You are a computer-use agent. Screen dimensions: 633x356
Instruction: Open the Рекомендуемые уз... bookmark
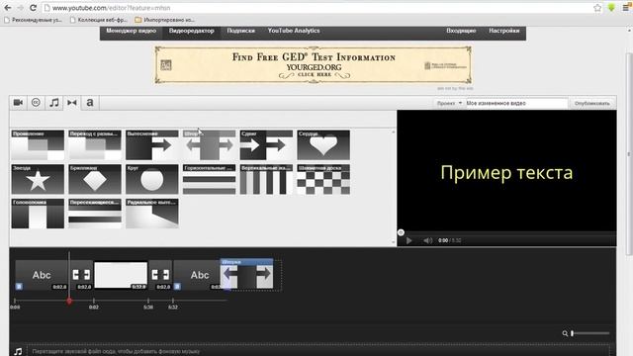click(33, 20)
